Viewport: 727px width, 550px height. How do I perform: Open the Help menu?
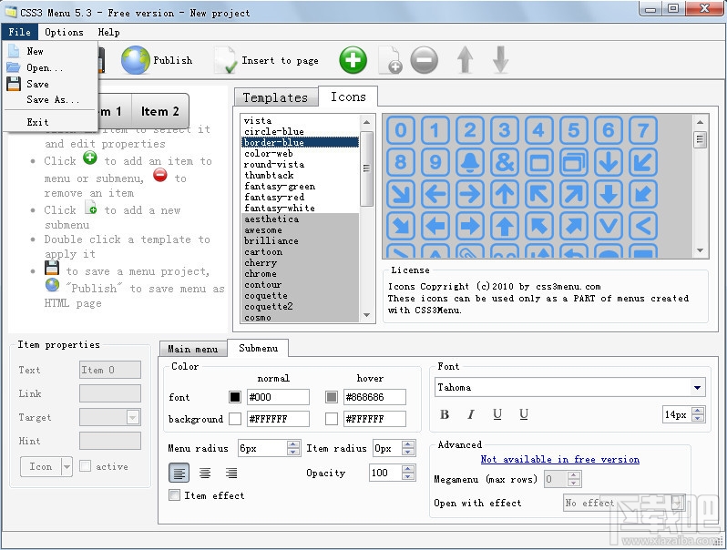coord(109,32)
